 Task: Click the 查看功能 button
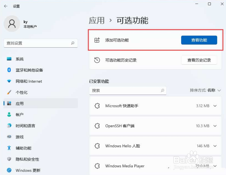click(199, 40)
